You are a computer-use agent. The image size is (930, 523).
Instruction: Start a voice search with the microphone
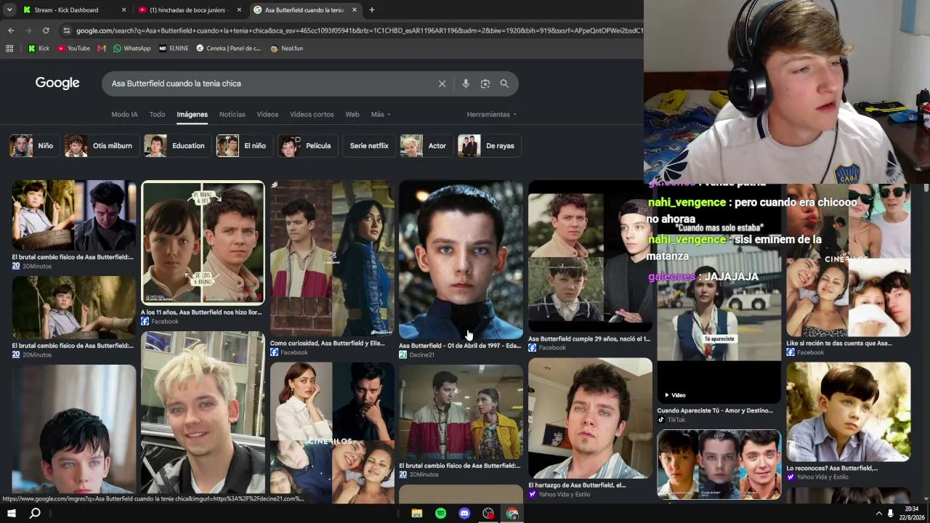click(466, 84)
